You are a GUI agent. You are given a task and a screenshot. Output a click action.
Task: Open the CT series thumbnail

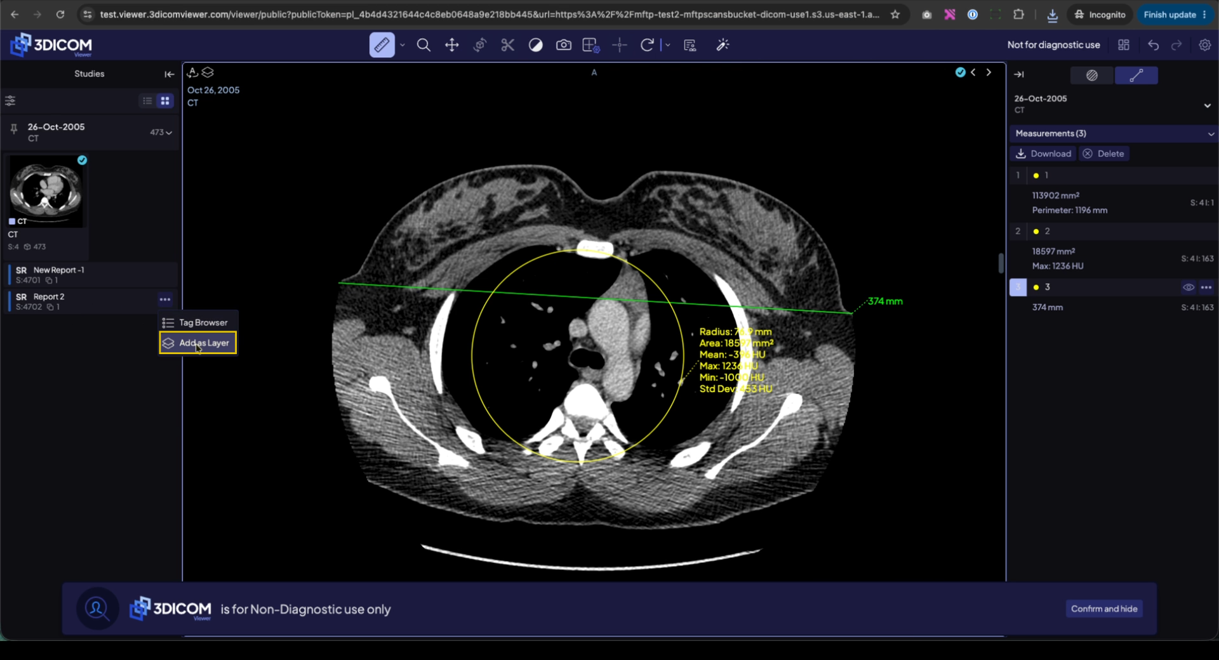click(x=46, y=191)
